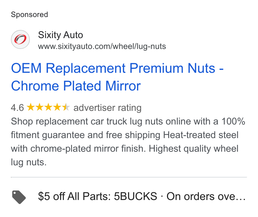Click the half-filled fifth rating star

click(x=66, y=107)
